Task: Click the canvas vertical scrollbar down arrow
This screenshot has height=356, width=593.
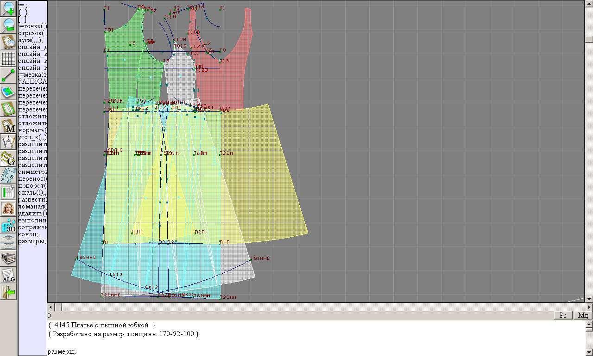Action: pos(589,299)
